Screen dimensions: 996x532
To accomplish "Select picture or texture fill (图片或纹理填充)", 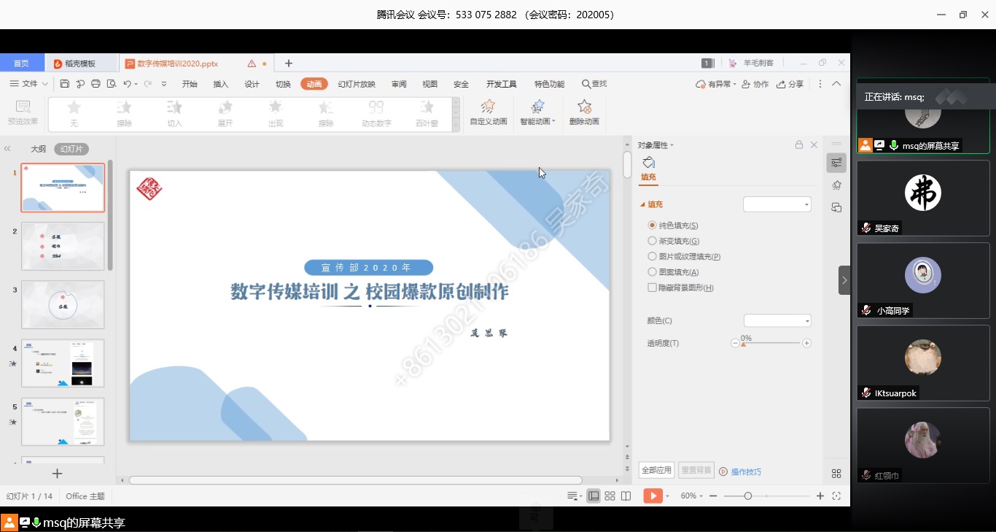I will 653,256.
